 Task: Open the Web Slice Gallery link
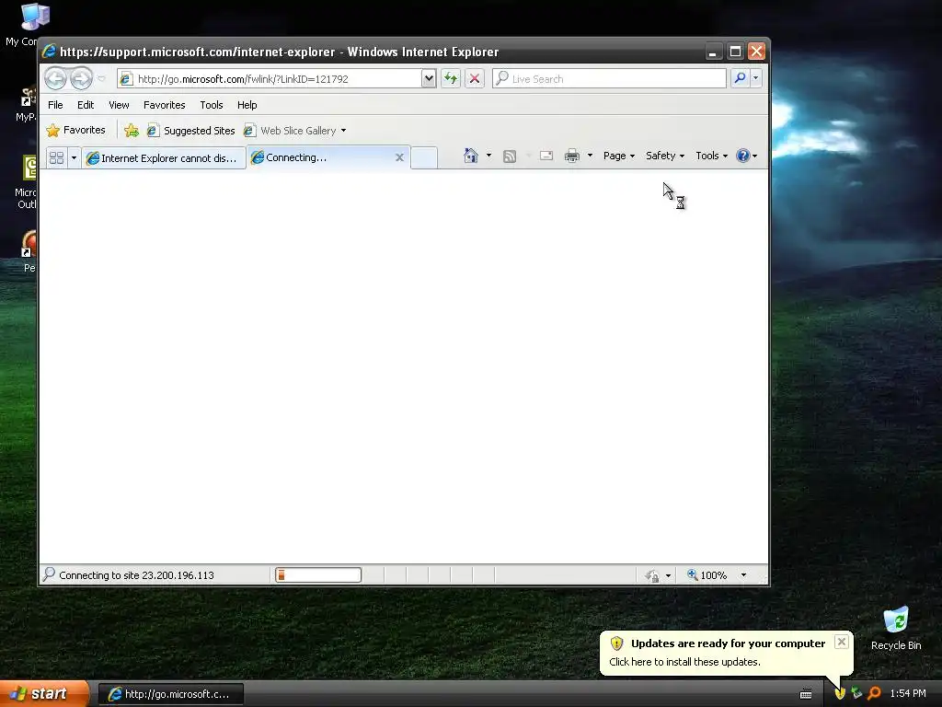(x=291, y=131)
